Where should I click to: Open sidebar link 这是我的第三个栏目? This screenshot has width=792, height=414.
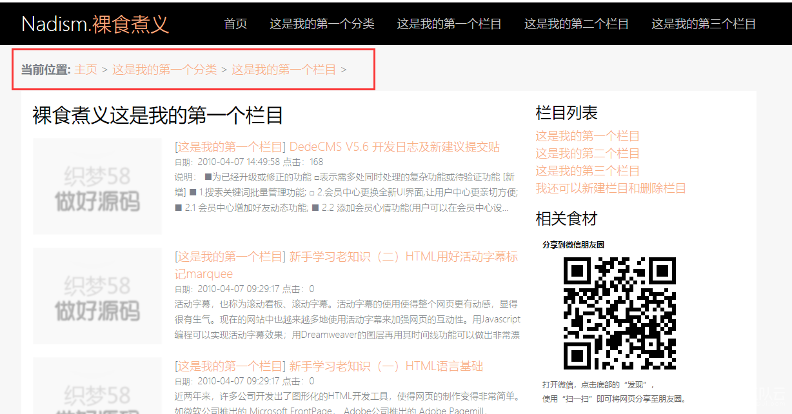pyautogui.click(x=588, y=171)
